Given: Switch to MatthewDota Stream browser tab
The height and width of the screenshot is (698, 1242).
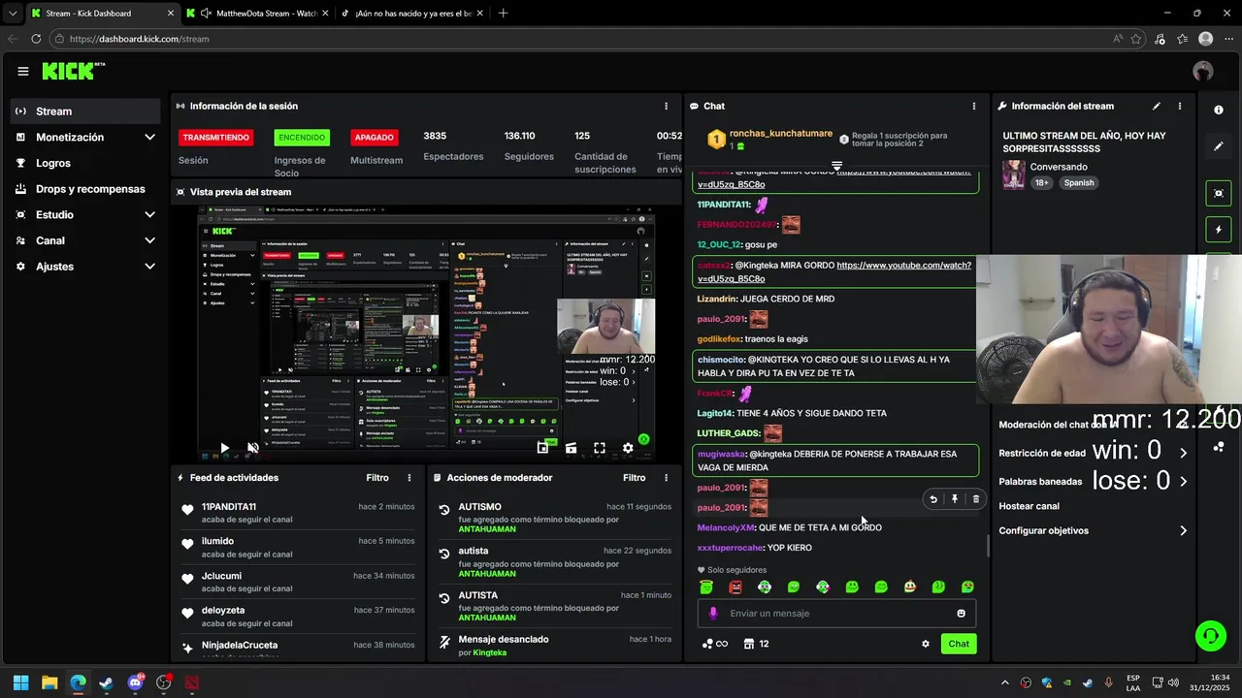Looking at the screenshot, I should 257,14.
